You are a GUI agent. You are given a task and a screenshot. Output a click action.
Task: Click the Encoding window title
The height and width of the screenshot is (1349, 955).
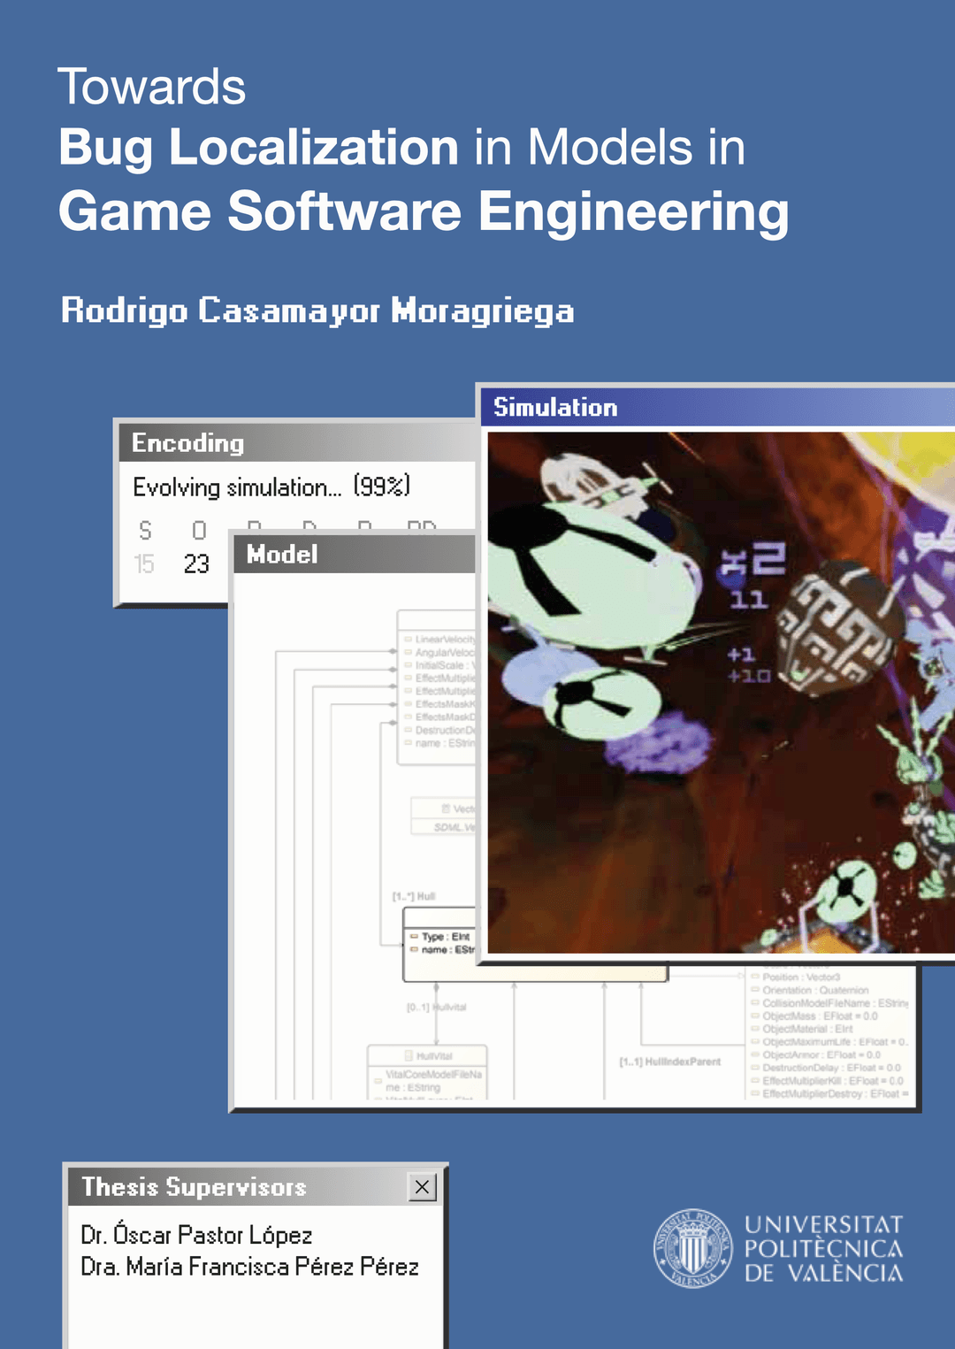click(x=187, y=442)
